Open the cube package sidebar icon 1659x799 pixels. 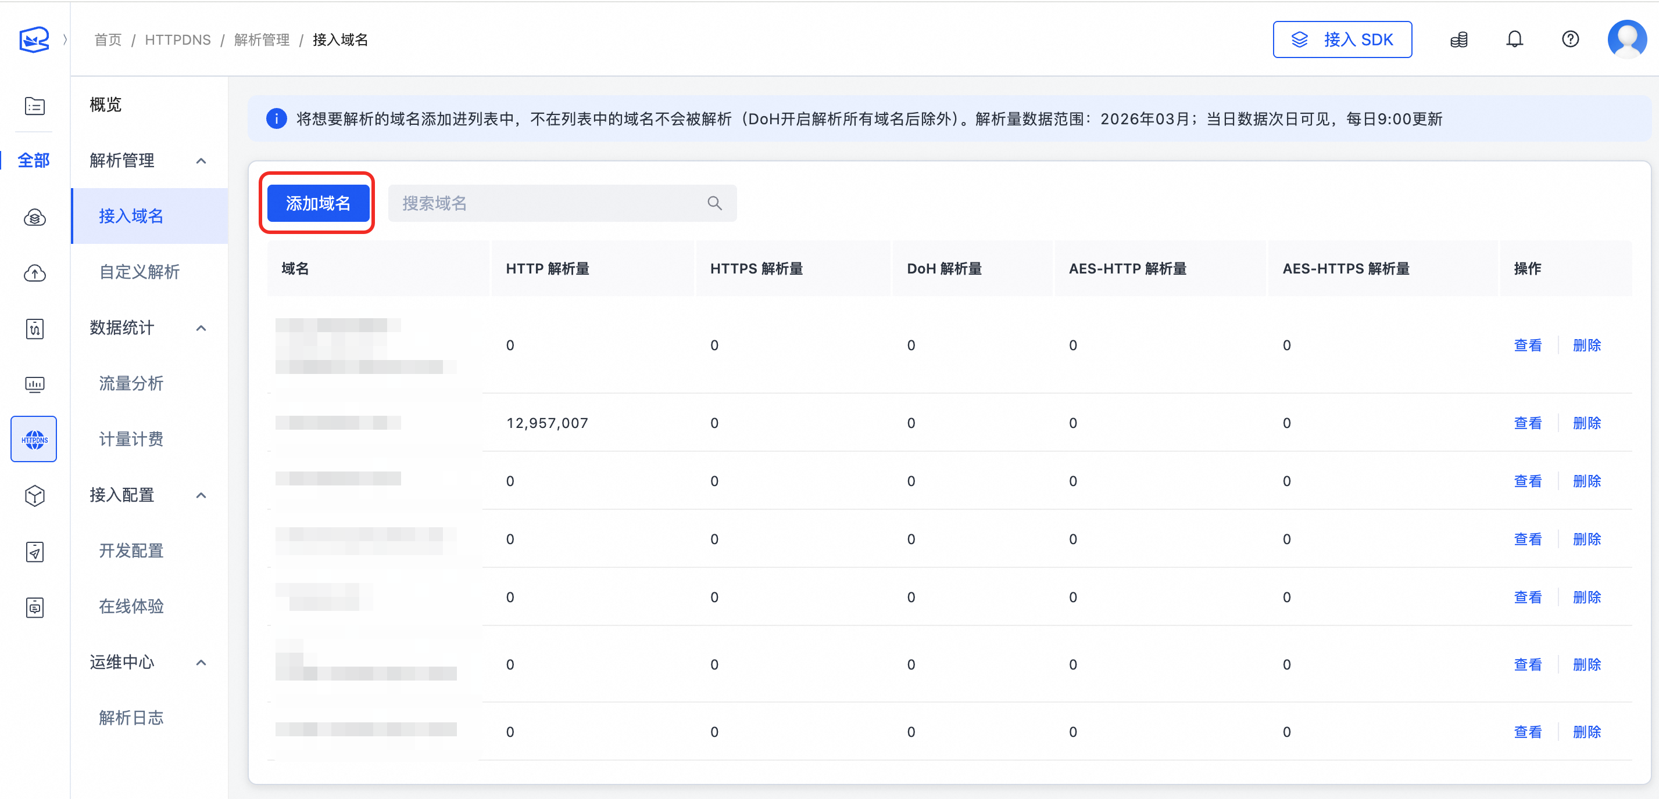(x=34, y=495)
